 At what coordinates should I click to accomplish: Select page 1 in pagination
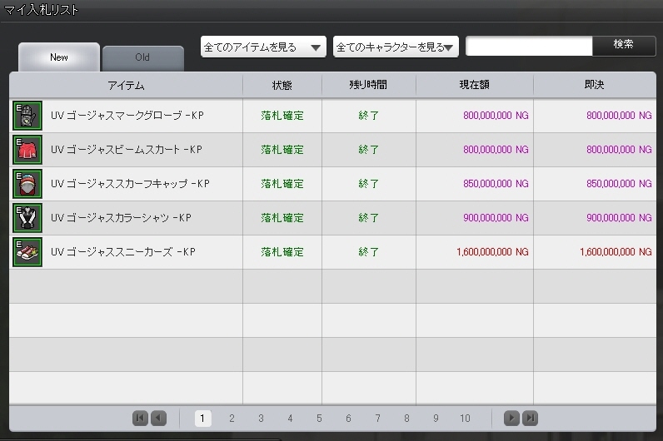202,419
